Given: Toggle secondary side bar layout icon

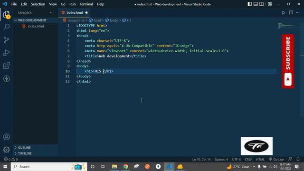Looking at the screenshot, I should (x=261, y=4).
